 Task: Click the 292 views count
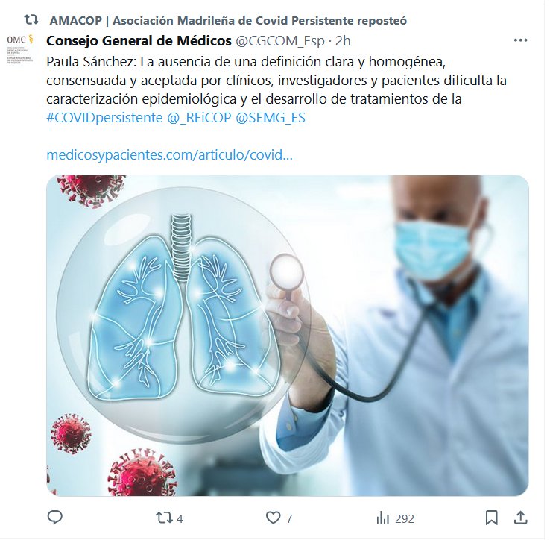tap(405, 518)
